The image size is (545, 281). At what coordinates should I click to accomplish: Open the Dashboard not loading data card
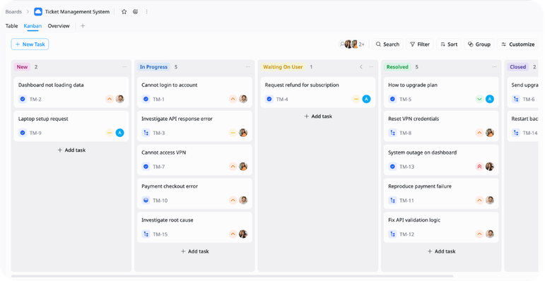pos(71,92)
